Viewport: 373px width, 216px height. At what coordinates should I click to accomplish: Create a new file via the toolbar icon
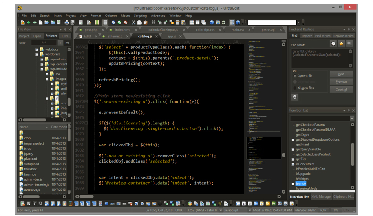pos(41,22)
